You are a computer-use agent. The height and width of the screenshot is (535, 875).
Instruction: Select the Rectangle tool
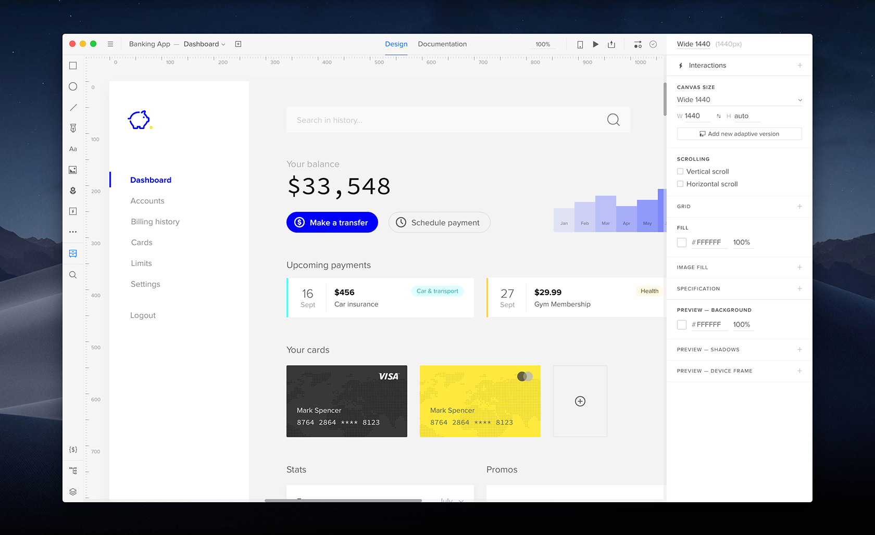pyautogui.click(x=73, y=66)
